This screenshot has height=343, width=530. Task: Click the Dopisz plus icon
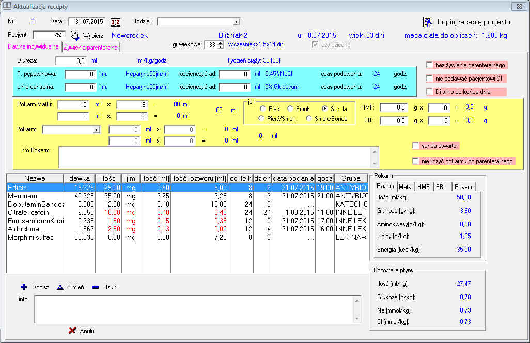click(x=23, y=287)
